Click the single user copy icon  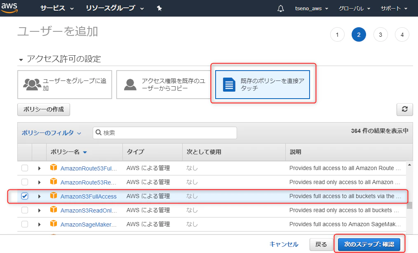(130, 84)
